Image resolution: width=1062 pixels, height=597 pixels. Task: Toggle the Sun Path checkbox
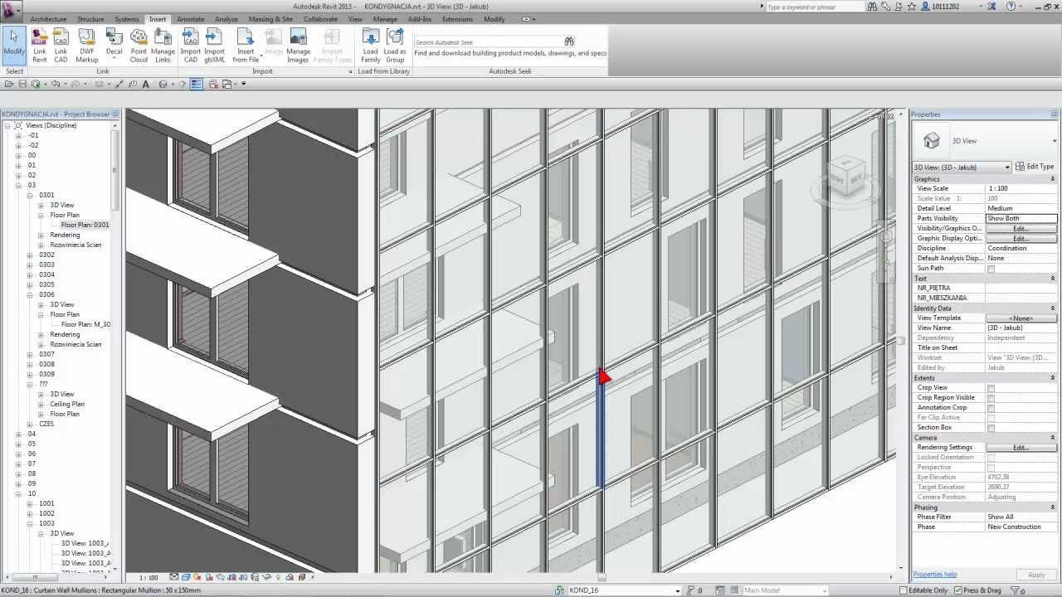point(991,269)
